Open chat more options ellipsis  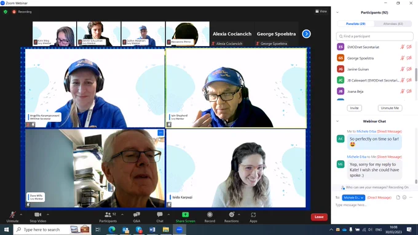tap(411, 198)
